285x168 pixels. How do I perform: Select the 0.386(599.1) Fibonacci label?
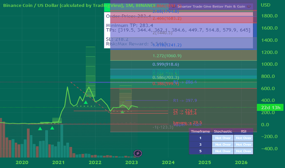click(x=165, y=84)
